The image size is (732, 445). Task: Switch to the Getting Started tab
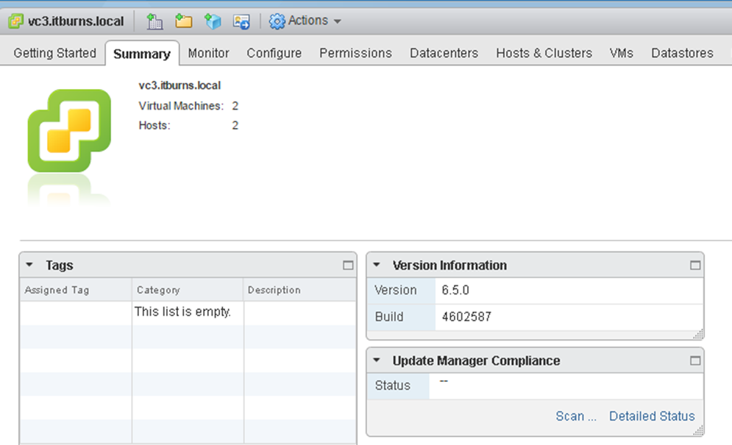[x=54, y=53]
